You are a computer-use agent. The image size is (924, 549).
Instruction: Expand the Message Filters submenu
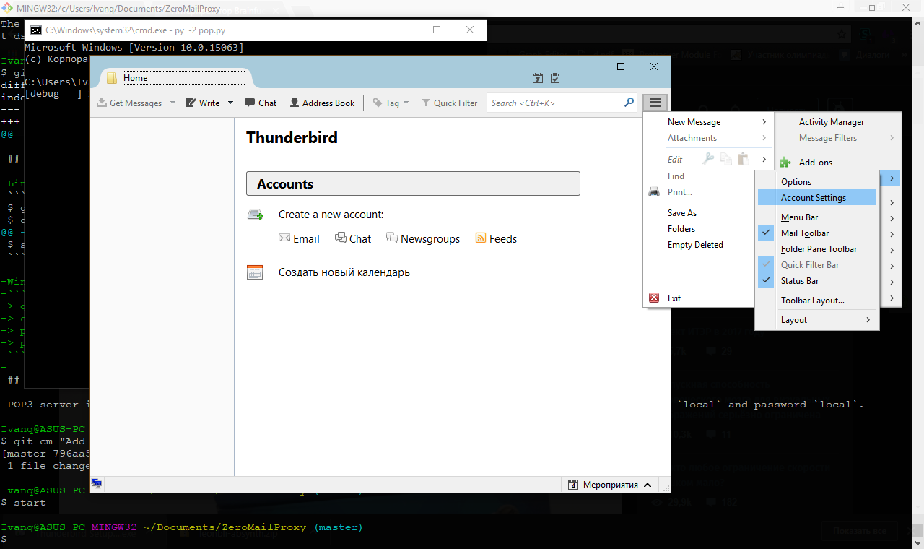[x=838, y=138]
